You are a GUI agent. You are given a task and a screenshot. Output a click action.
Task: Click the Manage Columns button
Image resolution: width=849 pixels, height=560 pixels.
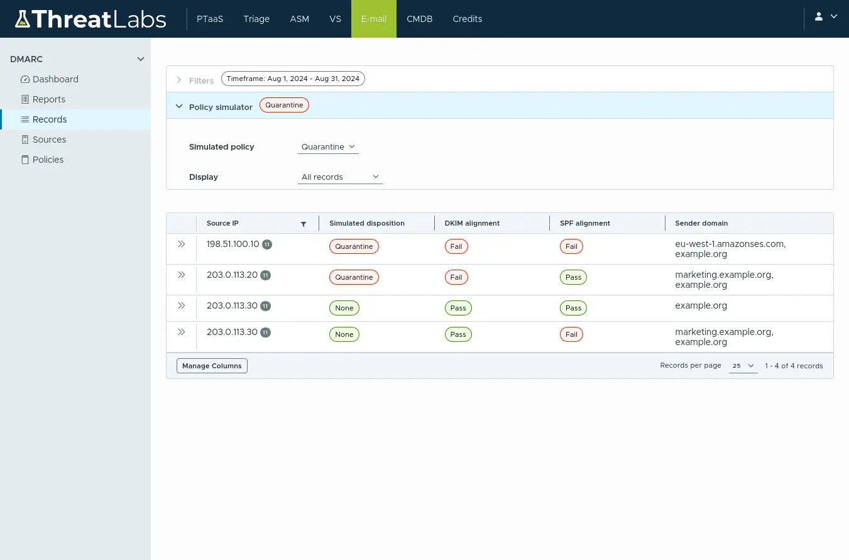(212, 366)
